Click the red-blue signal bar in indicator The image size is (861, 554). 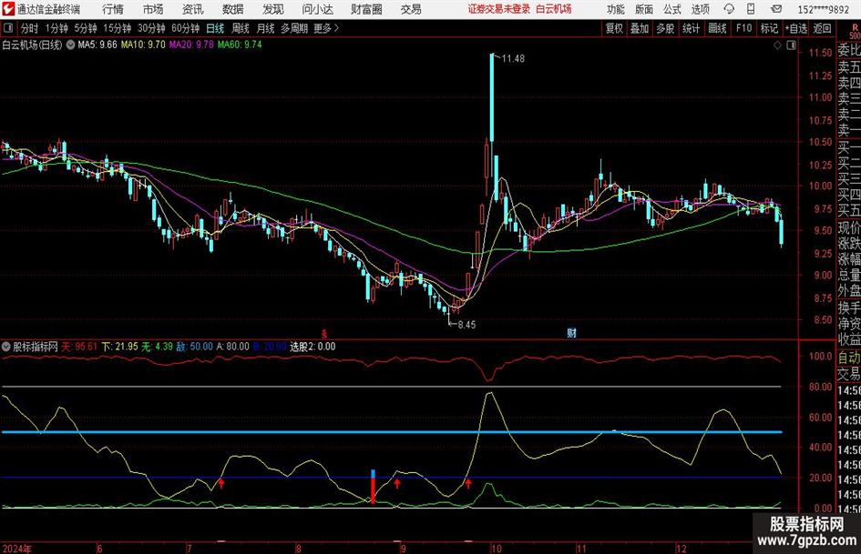click(373, 487)
